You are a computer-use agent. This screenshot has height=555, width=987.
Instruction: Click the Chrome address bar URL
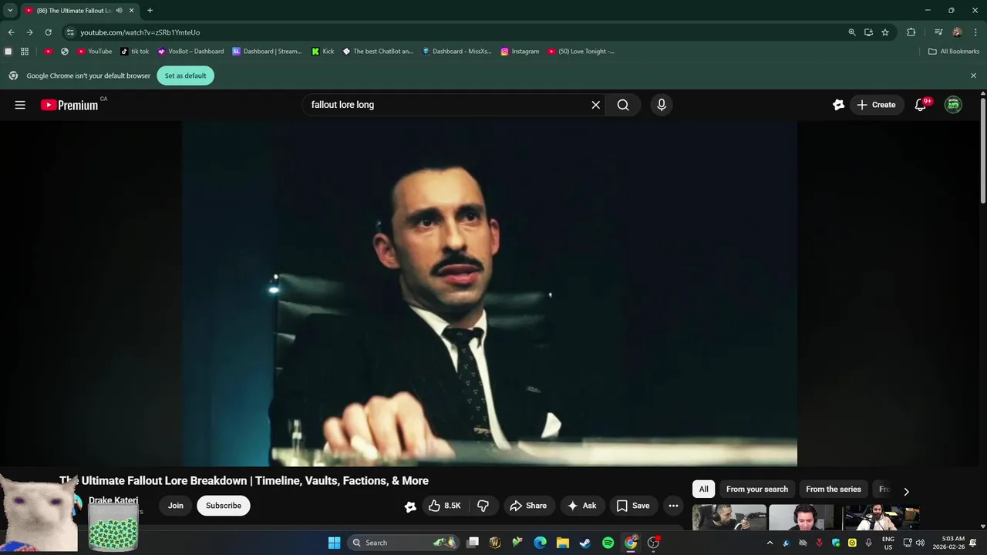point(140,32)
